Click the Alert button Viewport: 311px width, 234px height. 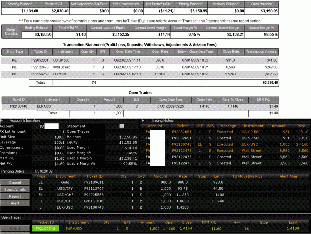[15, 203]
